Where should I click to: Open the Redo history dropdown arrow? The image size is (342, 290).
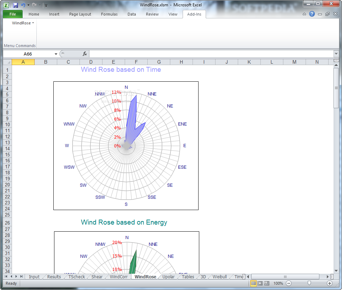pyautogui.click(x=40, y=5)
